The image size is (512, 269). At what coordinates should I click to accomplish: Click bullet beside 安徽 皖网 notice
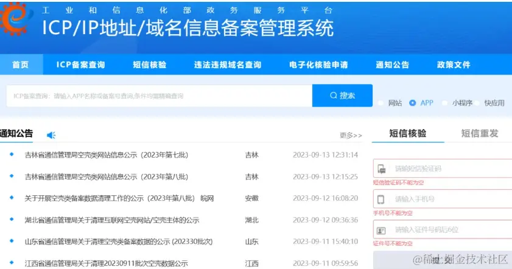(12, 198)
